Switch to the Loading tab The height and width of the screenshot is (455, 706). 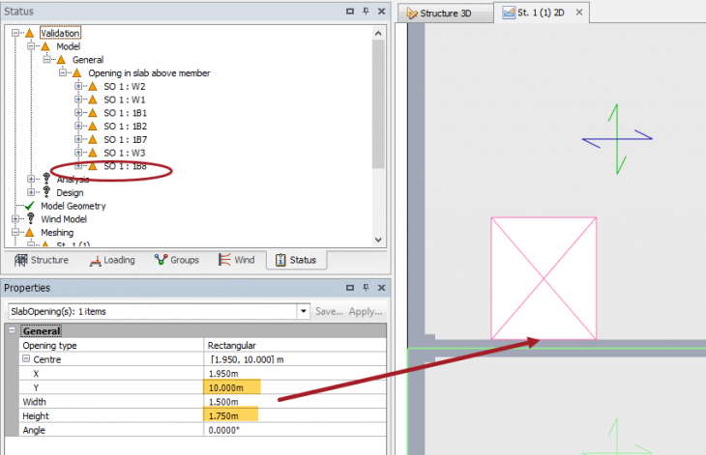[x=112, y=260]
